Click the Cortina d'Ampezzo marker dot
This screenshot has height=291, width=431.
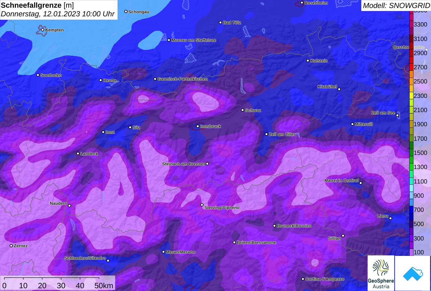pyautogui.click(x=303, y=279)
